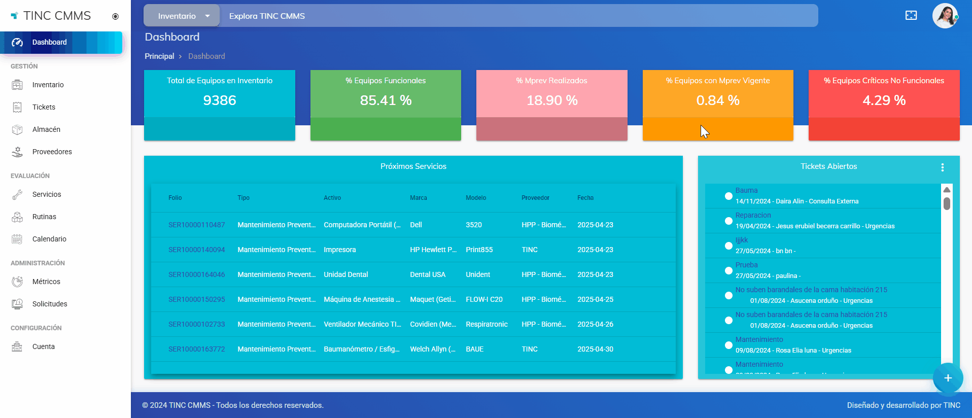Viewport: 972px width, 418px height.
Task: Toggle fullscreen mode icon in header
Action: tap(911, 15)
